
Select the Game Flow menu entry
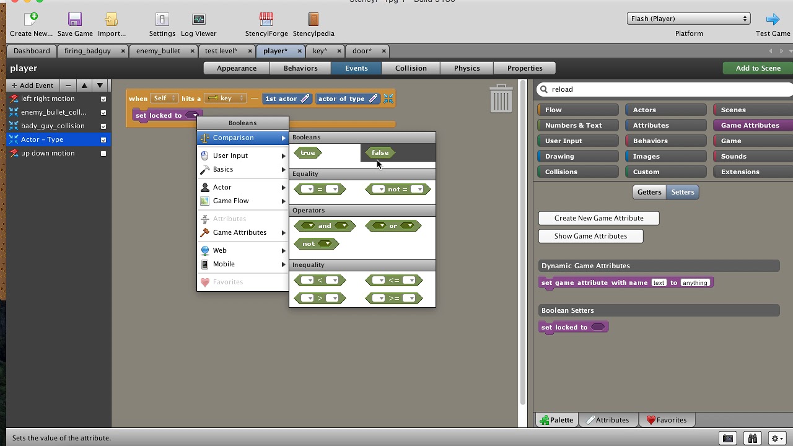pos(243,201)
